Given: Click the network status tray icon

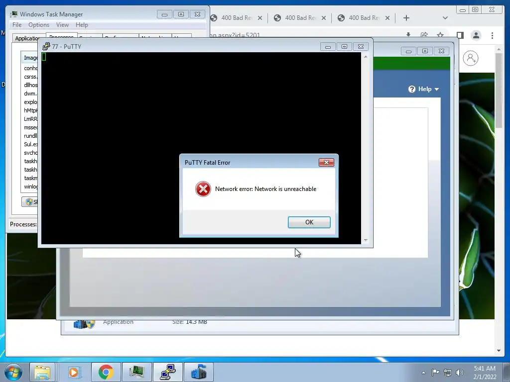Looking at the screenshot, I should click(448, 373).
